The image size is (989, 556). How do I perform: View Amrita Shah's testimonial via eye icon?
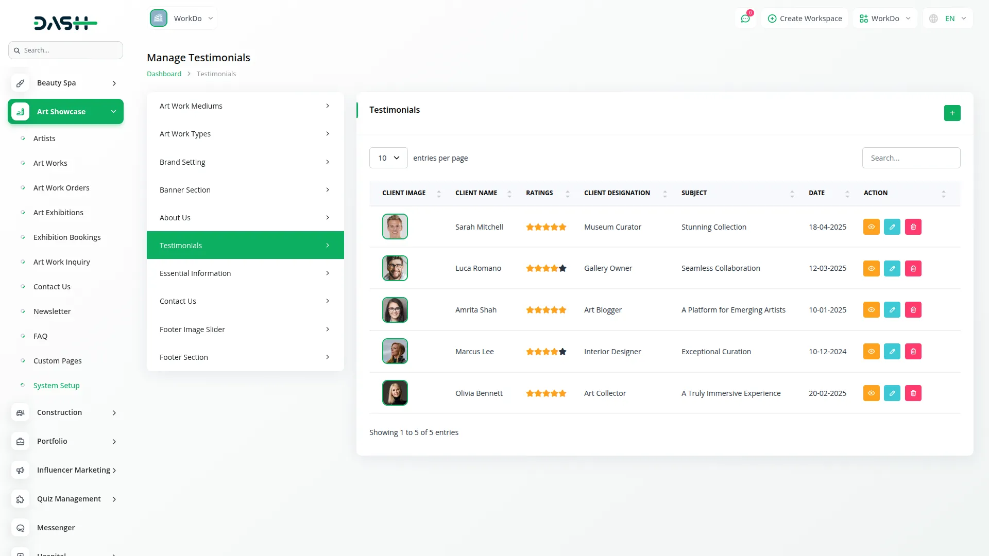[871, 310]
